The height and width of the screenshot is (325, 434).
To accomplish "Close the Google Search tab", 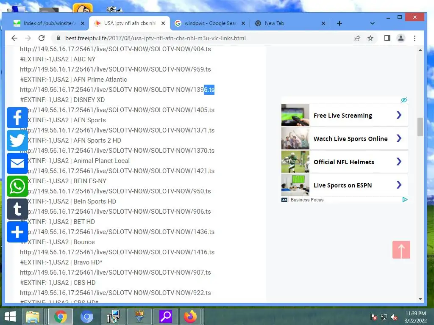I will pyautogui.click(x=243, y=23).
